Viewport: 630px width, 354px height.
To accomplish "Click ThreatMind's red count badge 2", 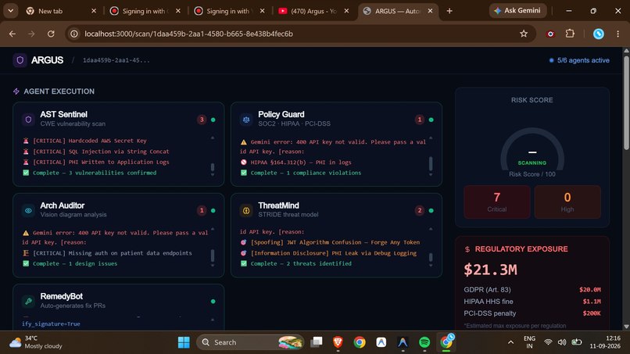I will coord(420,210).
